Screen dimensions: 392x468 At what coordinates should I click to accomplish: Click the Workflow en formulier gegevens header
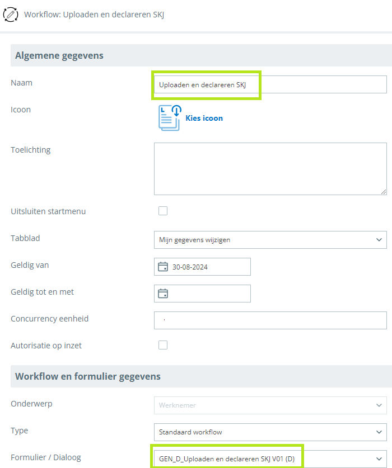click(88, 376)
